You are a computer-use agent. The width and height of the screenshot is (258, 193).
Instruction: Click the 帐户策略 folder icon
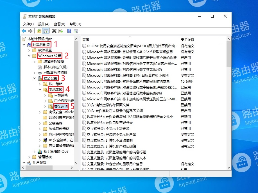tap(45, 84)
